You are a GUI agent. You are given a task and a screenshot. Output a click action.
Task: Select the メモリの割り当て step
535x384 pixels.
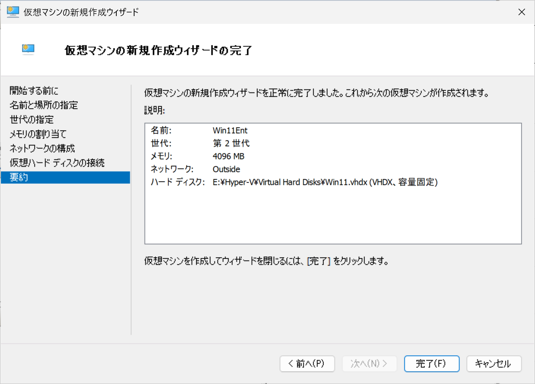38,134
